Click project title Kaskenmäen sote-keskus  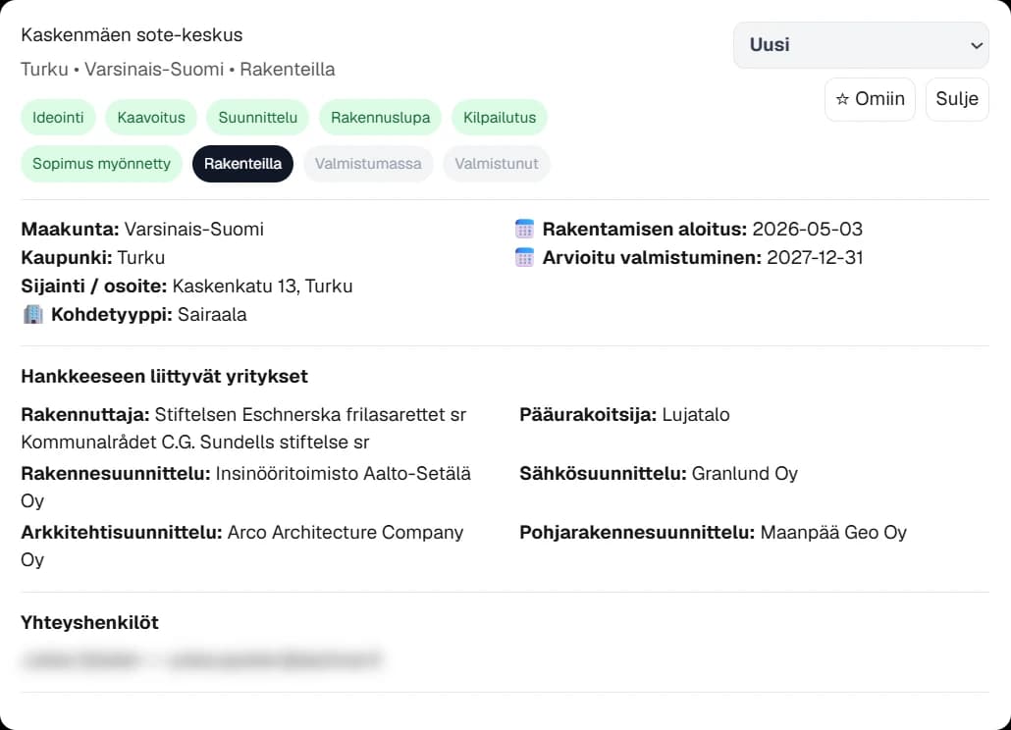point(132,34)
